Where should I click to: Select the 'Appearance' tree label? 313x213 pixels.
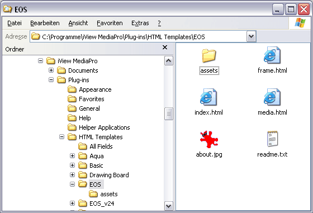pyautogui.click(x=95, y=89)
